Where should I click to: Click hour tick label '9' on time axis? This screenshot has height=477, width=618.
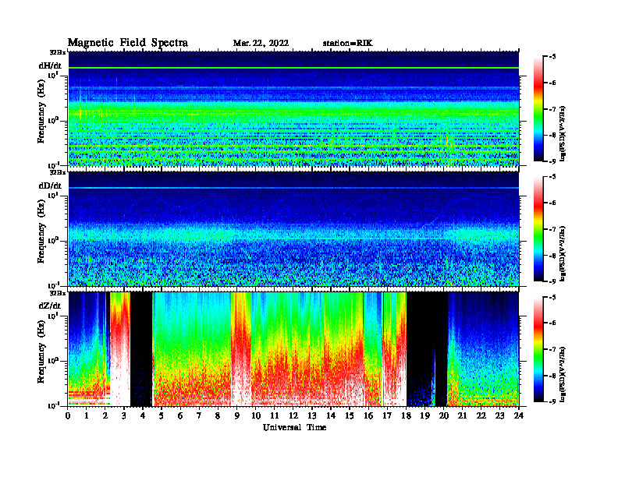click(237, 416)
